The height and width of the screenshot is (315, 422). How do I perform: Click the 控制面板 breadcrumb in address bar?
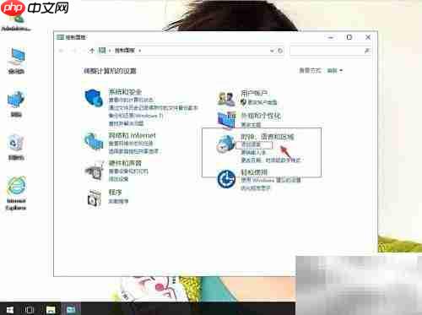pyautogui.click(x=125, y=51)
